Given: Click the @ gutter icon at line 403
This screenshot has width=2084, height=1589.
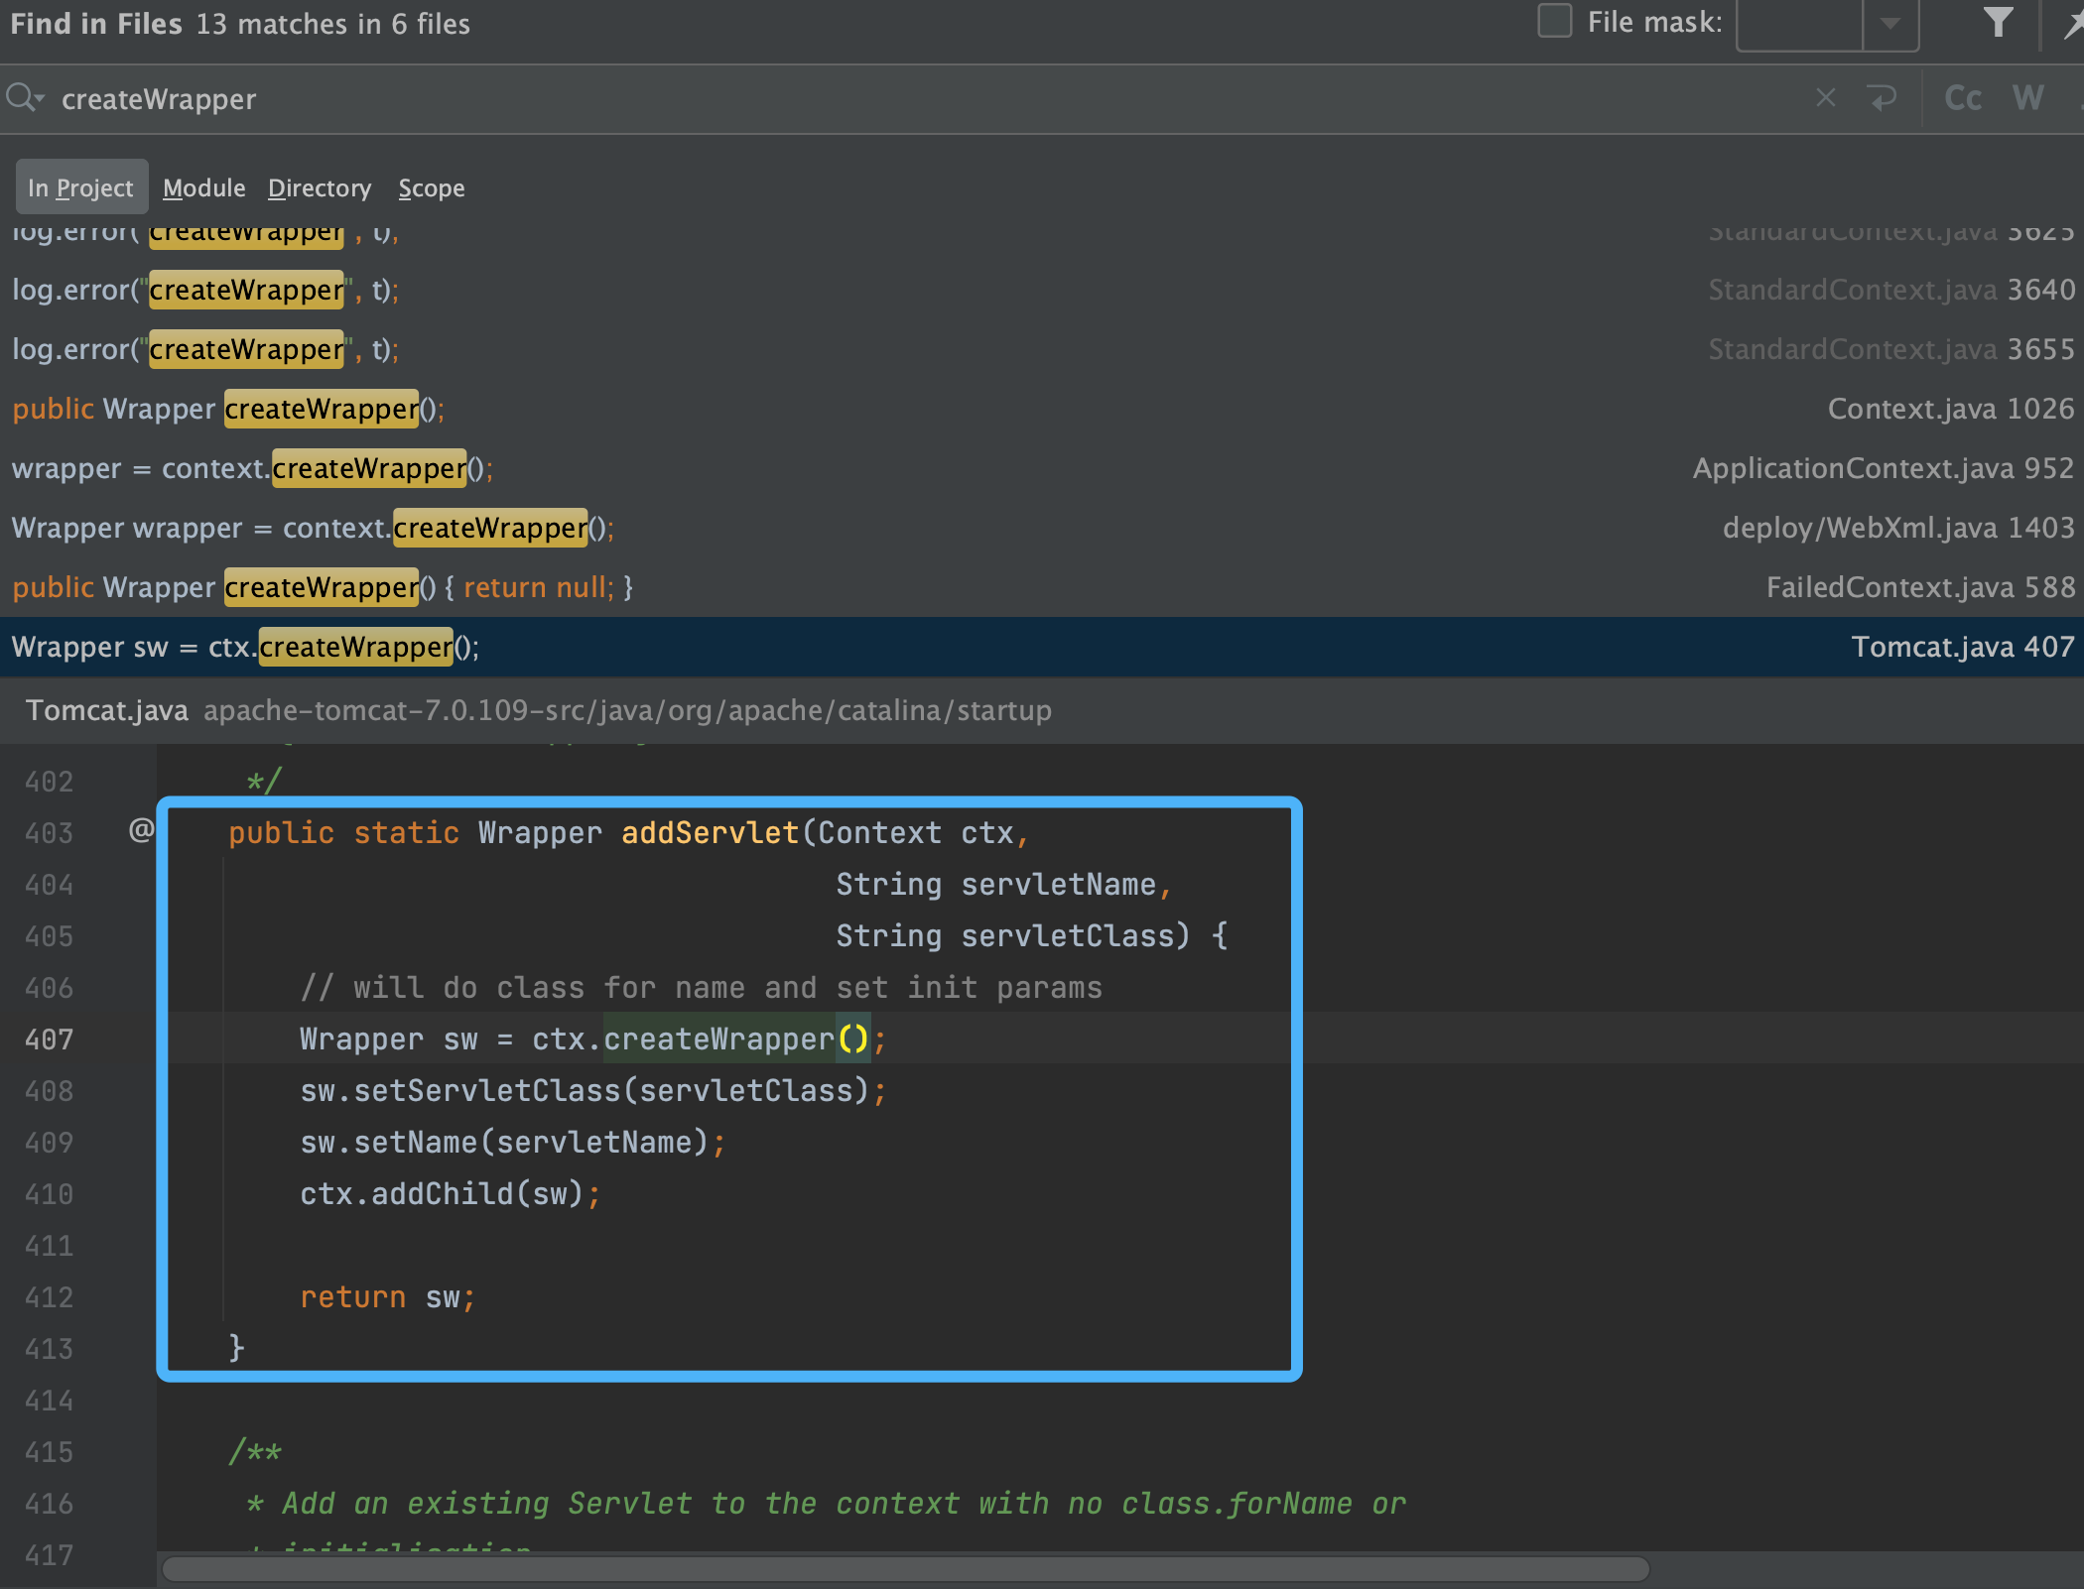Looking at the screenshot, I should [141, 829].
